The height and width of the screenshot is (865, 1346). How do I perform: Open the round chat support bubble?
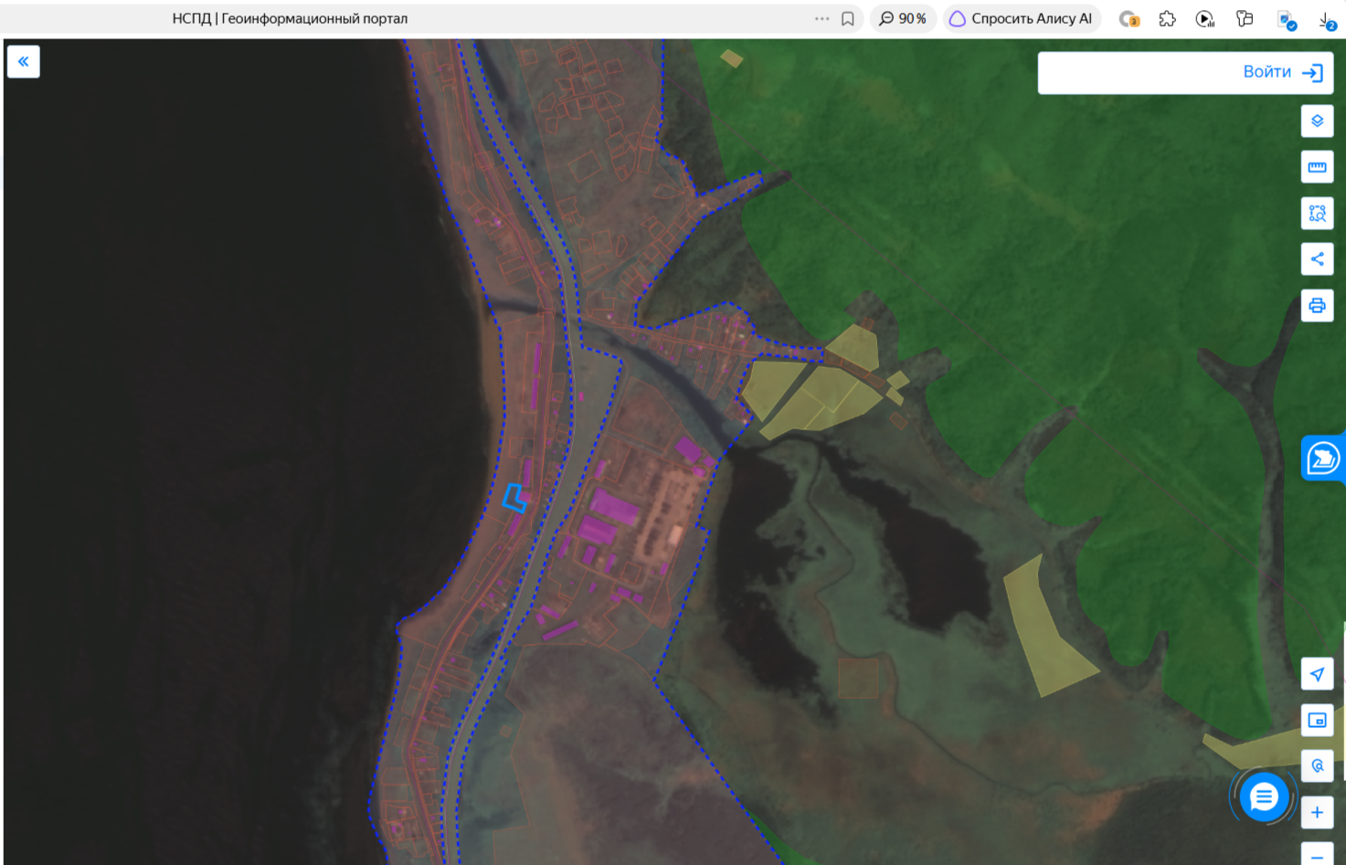click(1264, 797)
